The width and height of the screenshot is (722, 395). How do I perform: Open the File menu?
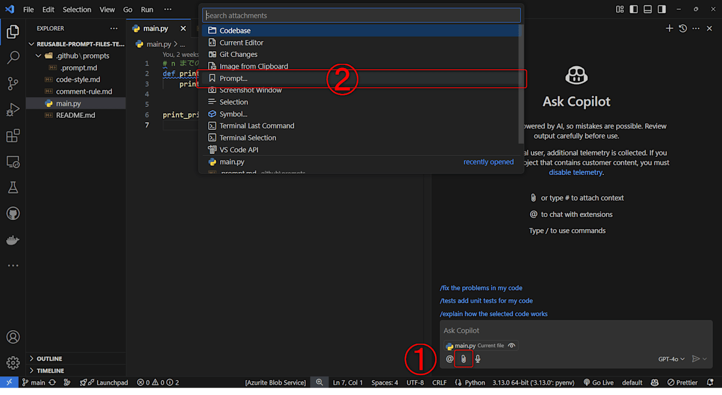pos(28,10)
